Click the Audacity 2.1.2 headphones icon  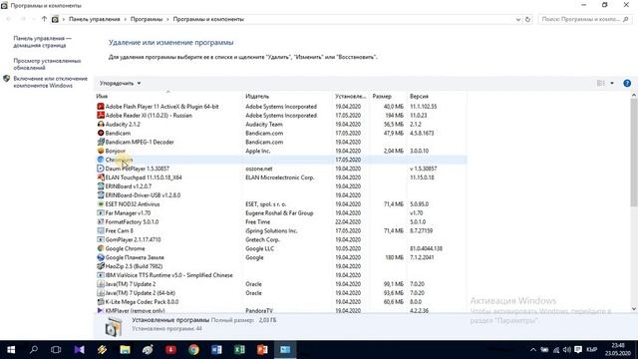(x=101, y=124)
